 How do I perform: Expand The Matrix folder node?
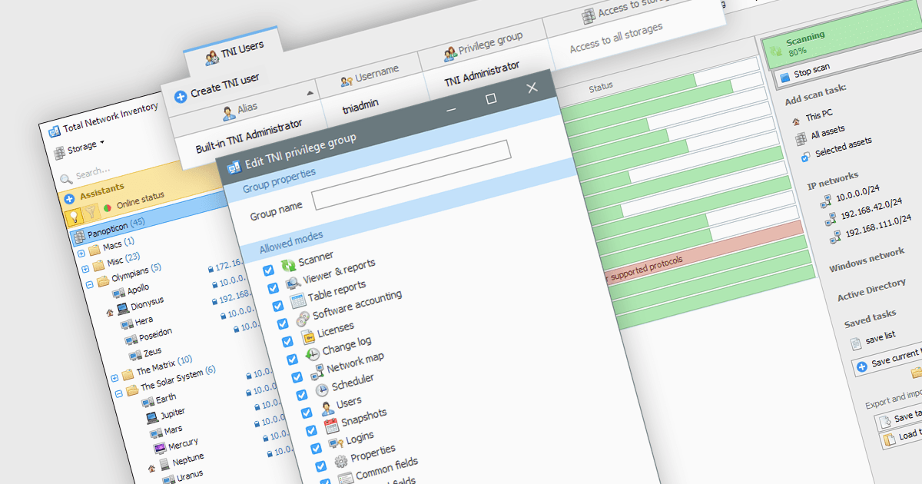tap(114, 377)
